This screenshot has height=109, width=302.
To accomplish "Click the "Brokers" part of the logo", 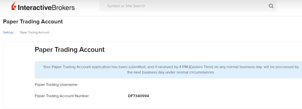I will tap(64, 8).
